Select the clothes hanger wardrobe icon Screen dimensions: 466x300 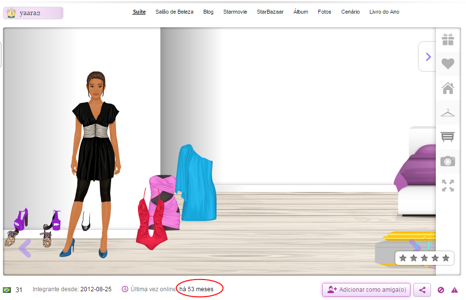[447, 112]
